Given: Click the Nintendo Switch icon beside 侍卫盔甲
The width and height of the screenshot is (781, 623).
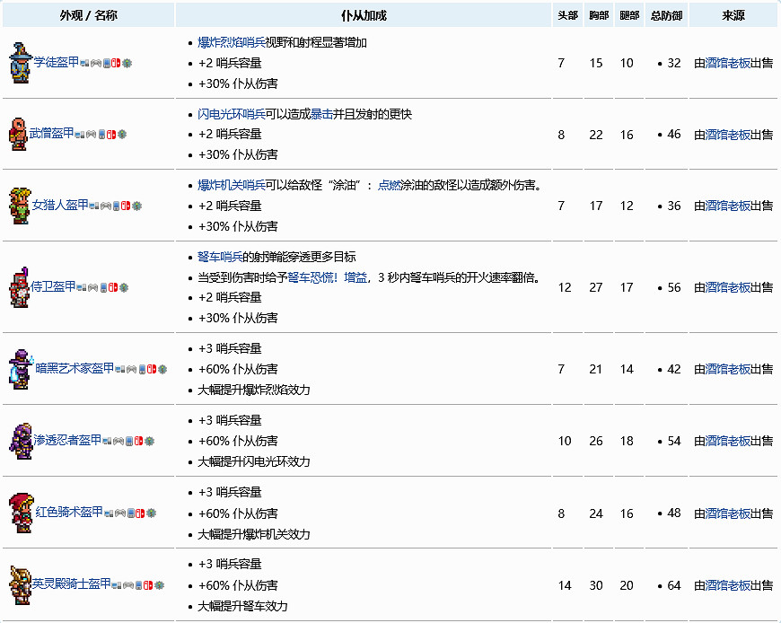Looking at the screenshot, I should [x=112, y=288].
